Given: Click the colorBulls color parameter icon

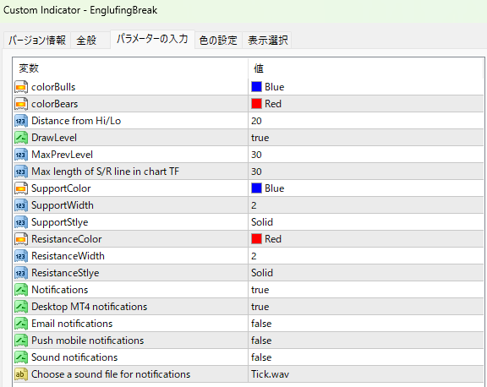Looking at the screenshot, I should [x=21, y=87].
